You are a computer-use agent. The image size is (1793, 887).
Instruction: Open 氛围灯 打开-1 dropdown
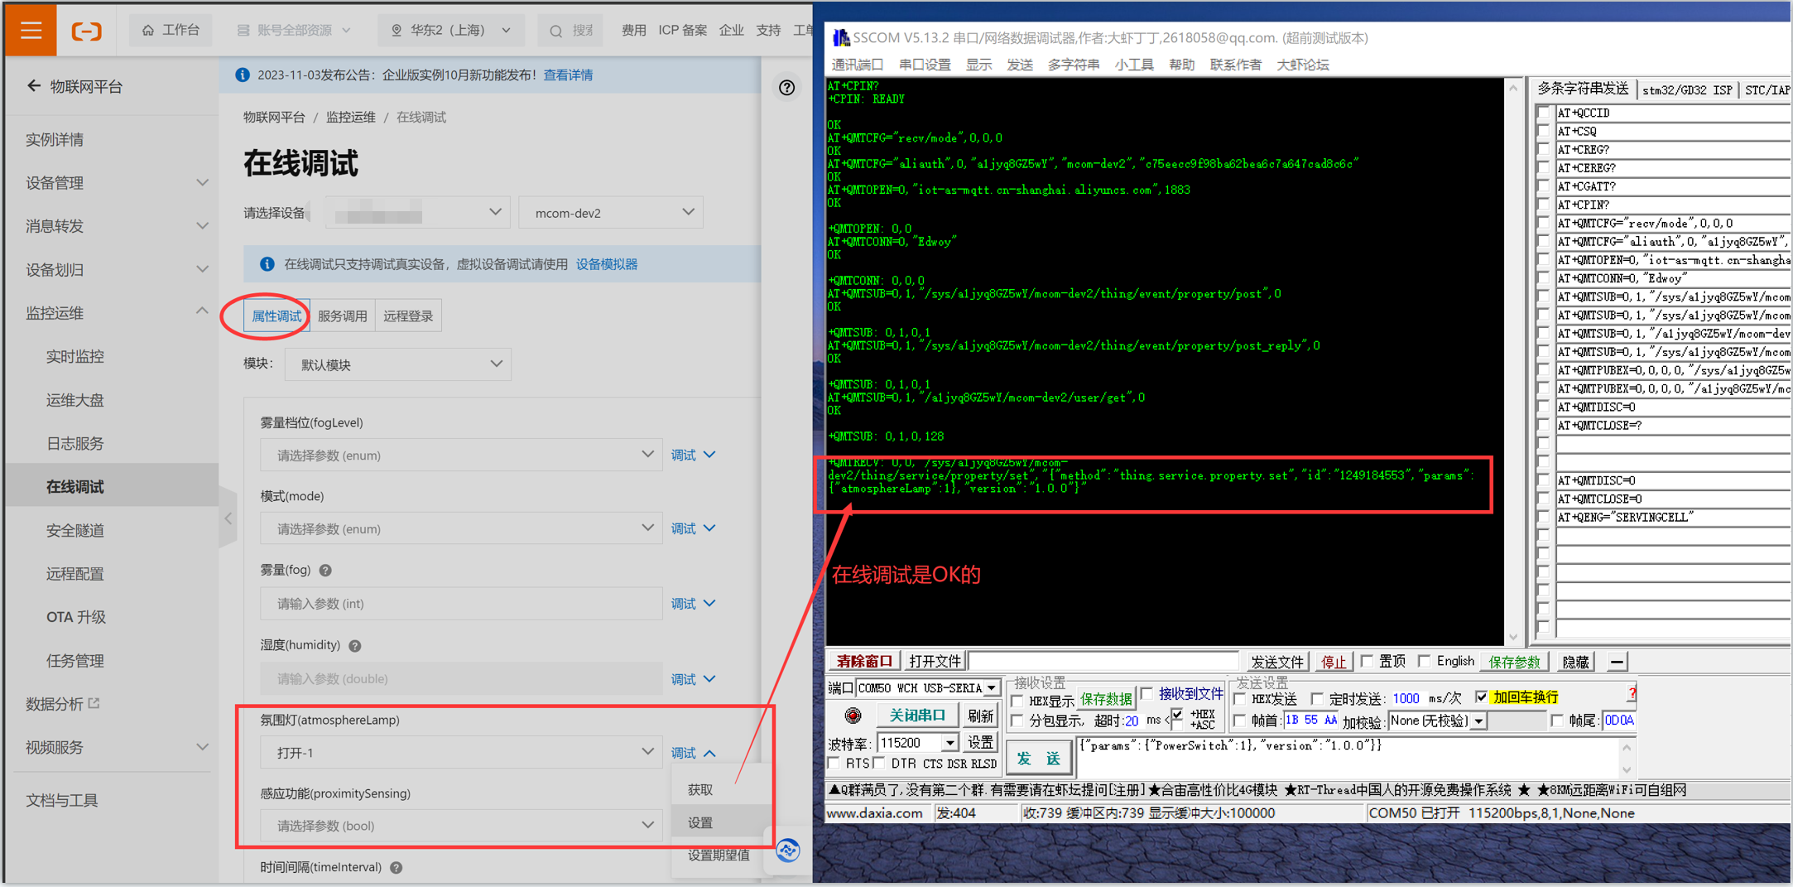pyautogui.click(x=461, y=752)
